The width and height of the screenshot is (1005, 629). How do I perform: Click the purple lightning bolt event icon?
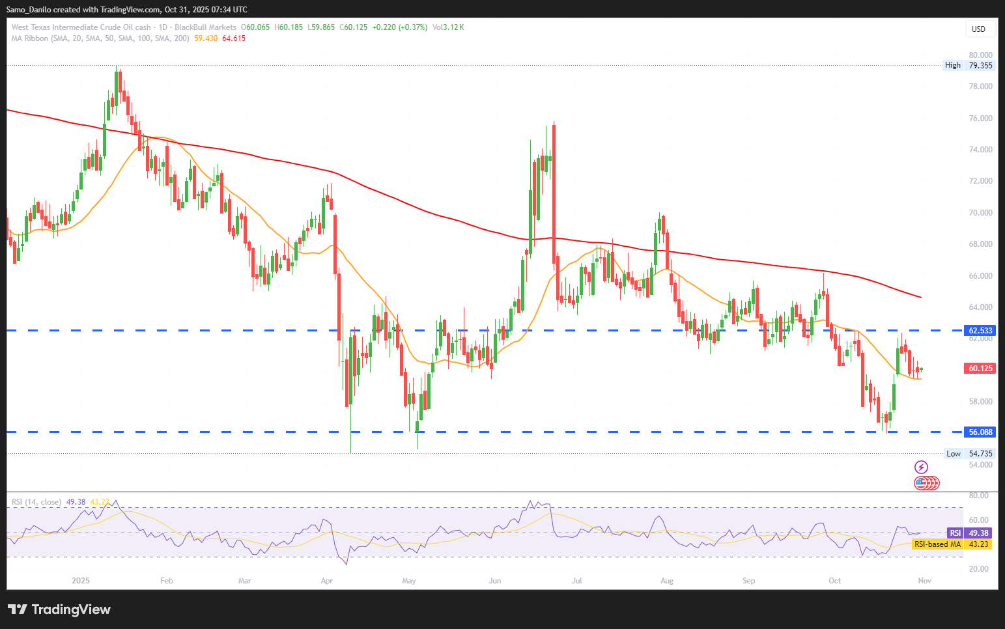click(921, 467)
